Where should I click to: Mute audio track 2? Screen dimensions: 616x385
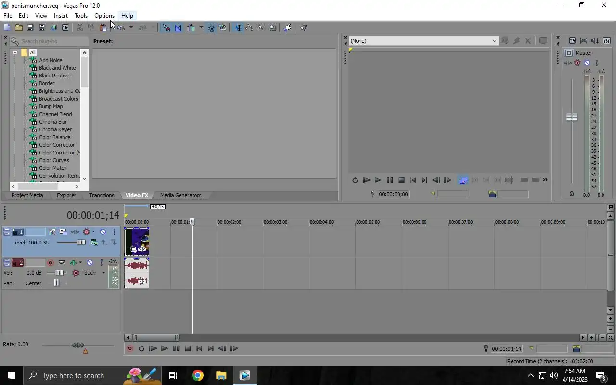(x=90, y=263)
